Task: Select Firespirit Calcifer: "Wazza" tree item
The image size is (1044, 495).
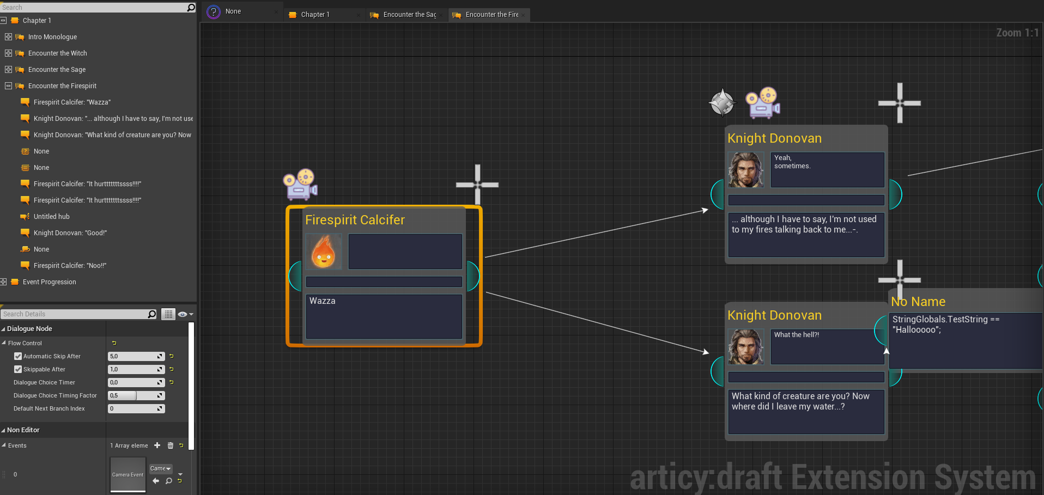Action: click(x=72, y=102)
